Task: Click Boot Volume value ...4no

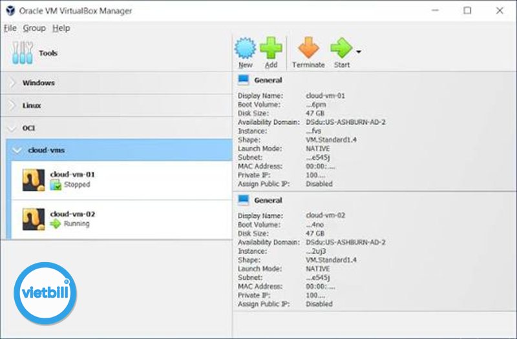Action: tap(315, 225)
